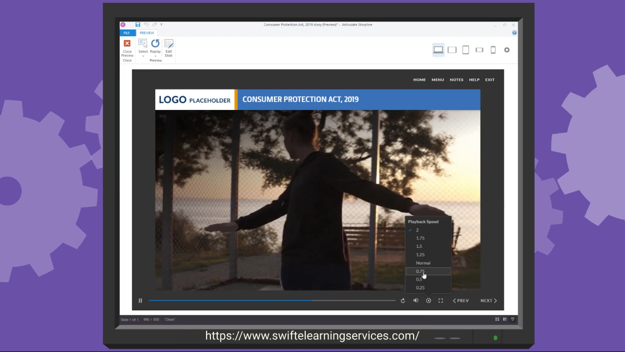Choose playback speed 0.75

coord(429,271)
